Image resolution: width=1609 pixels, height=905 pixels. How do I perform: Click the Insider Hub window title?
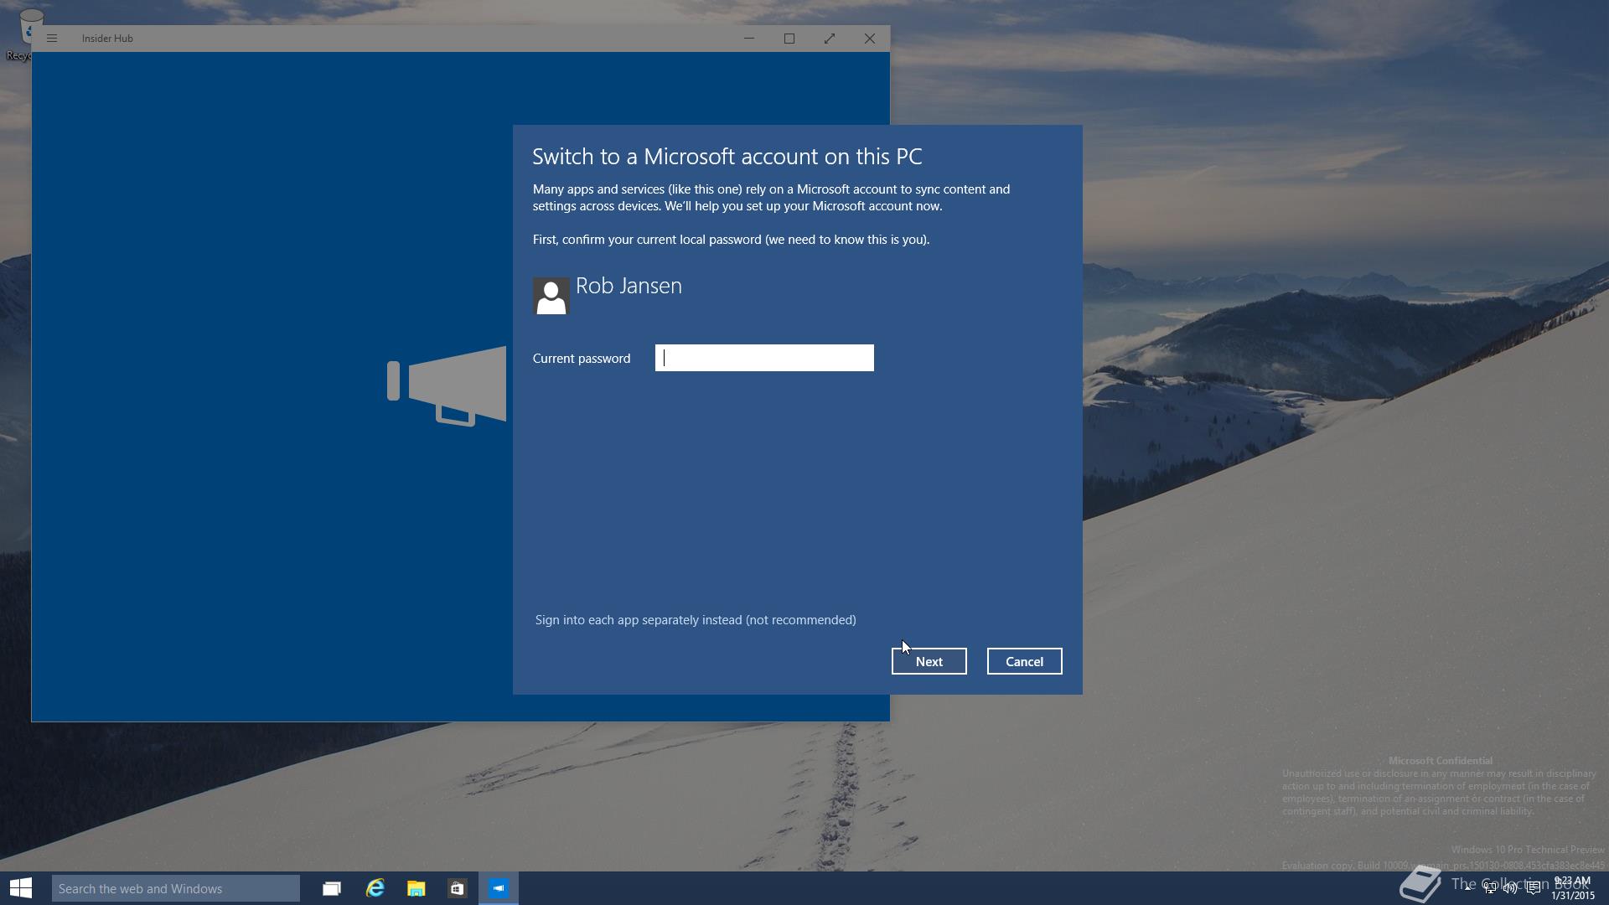[x=107, y=39]
